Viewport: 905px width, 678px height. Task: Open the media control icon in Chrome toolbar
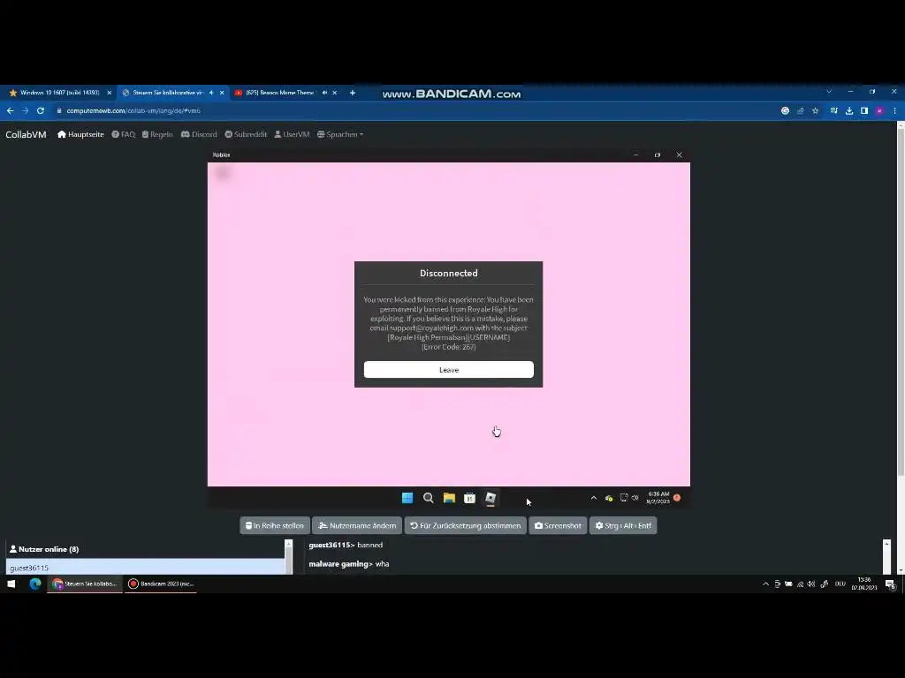[834, 110]
